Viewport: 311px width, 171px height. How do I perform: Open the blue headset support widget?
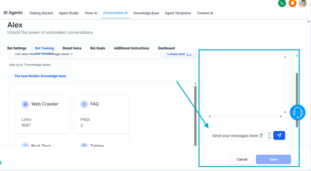297,113
